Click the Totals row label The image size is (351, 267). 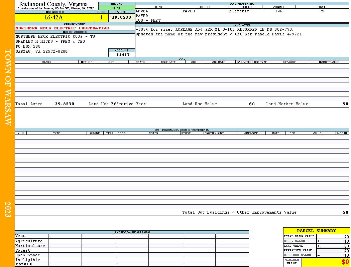pos(23,264)
